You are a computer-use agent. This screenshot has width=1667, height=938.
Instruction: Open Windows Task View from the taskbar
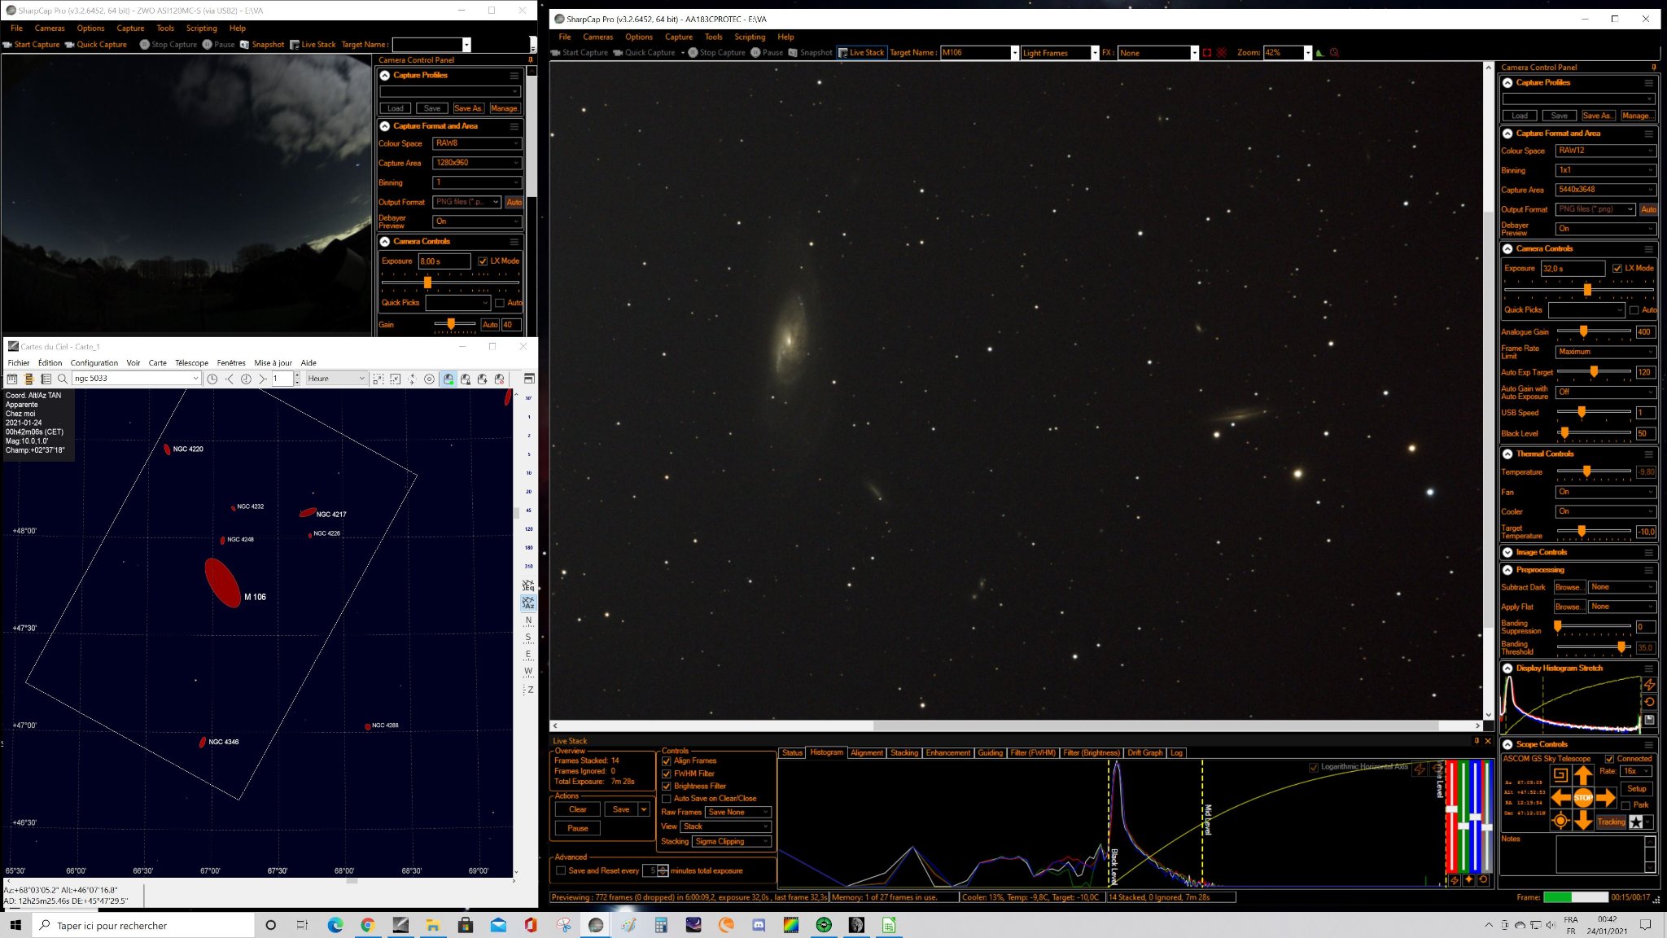pos(302,925)
